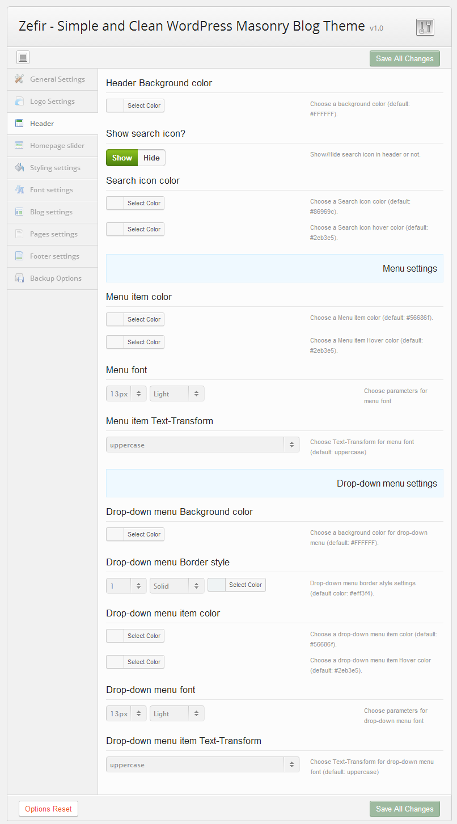Click the Logo Settings sidebar icon
Viewport: 457px width, 824px height.
tap(19, 102)
